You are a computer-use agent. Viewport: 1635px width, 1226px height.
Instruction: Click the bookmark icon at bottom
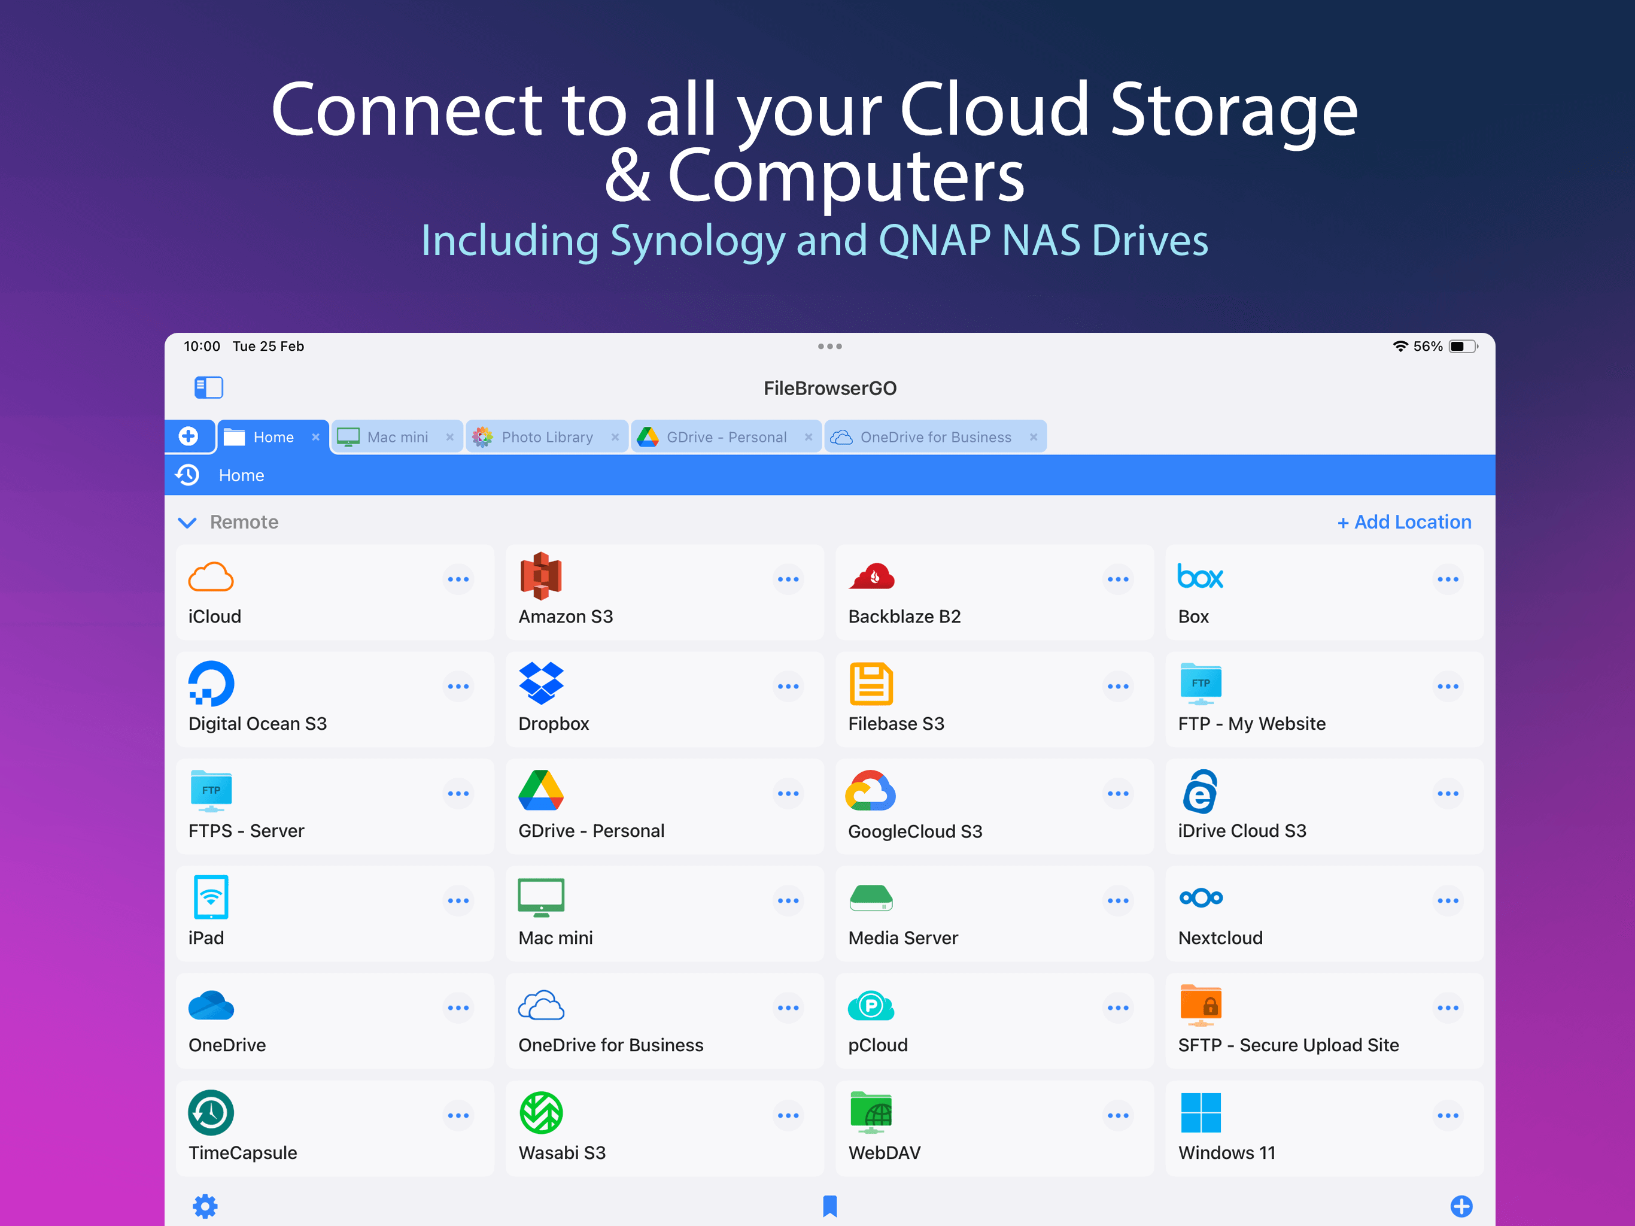pyautogui.click(x=829, y=1206)
